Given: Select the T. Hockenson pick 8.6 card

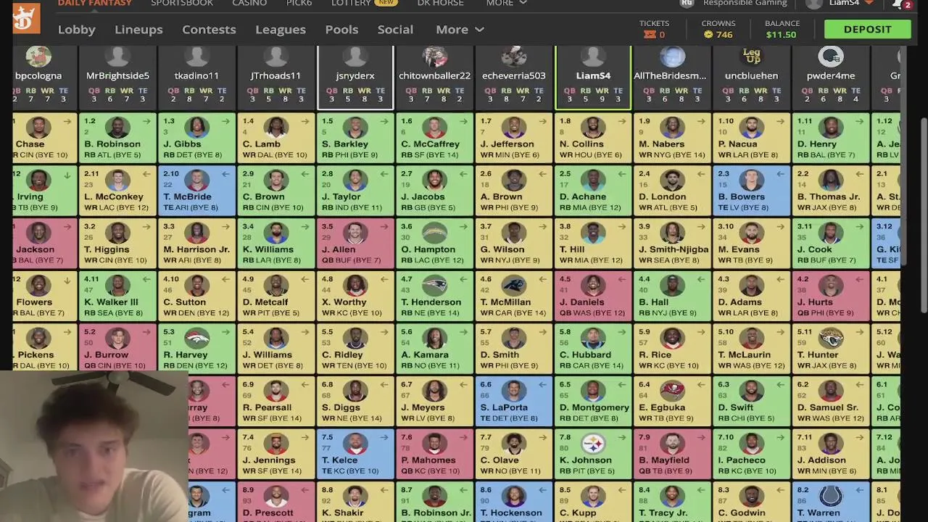Looking at the screenshot, I should [513, 502].
